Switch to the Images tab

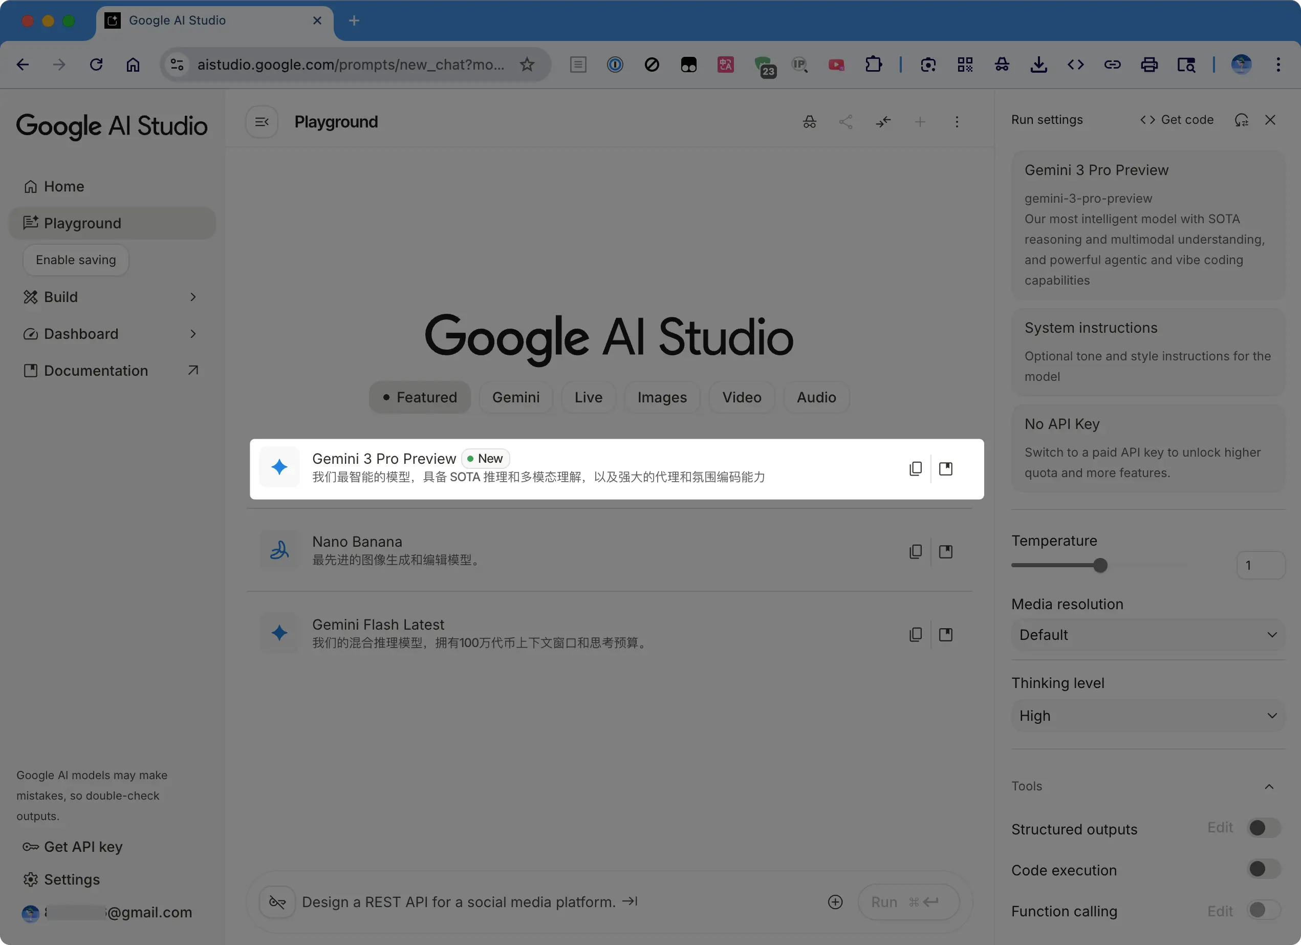[662, 397]
